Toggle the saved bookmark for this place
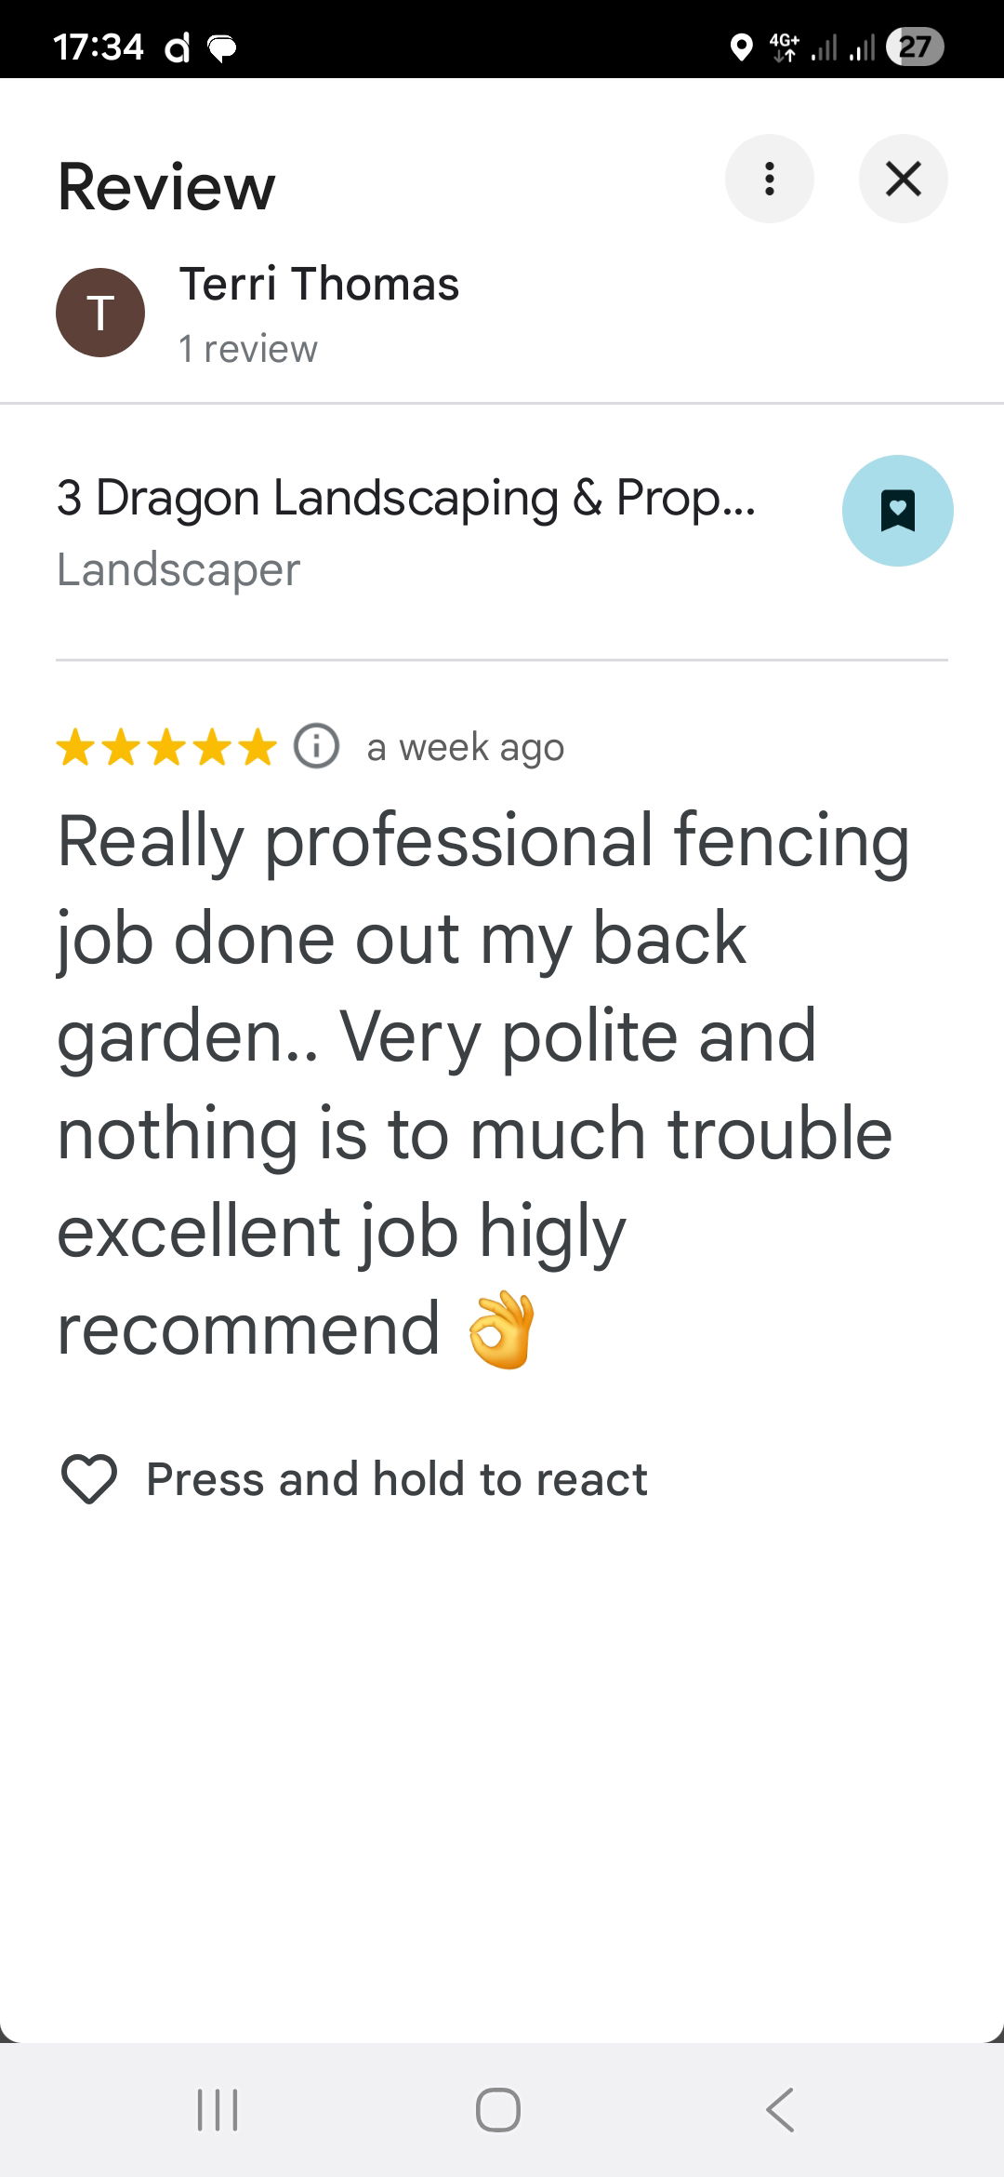The width and height of the screenshot is (1004, 2177). 897,511
